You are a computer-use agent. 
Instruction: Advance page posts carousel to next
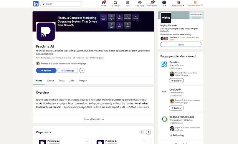(x=148, y=132)
